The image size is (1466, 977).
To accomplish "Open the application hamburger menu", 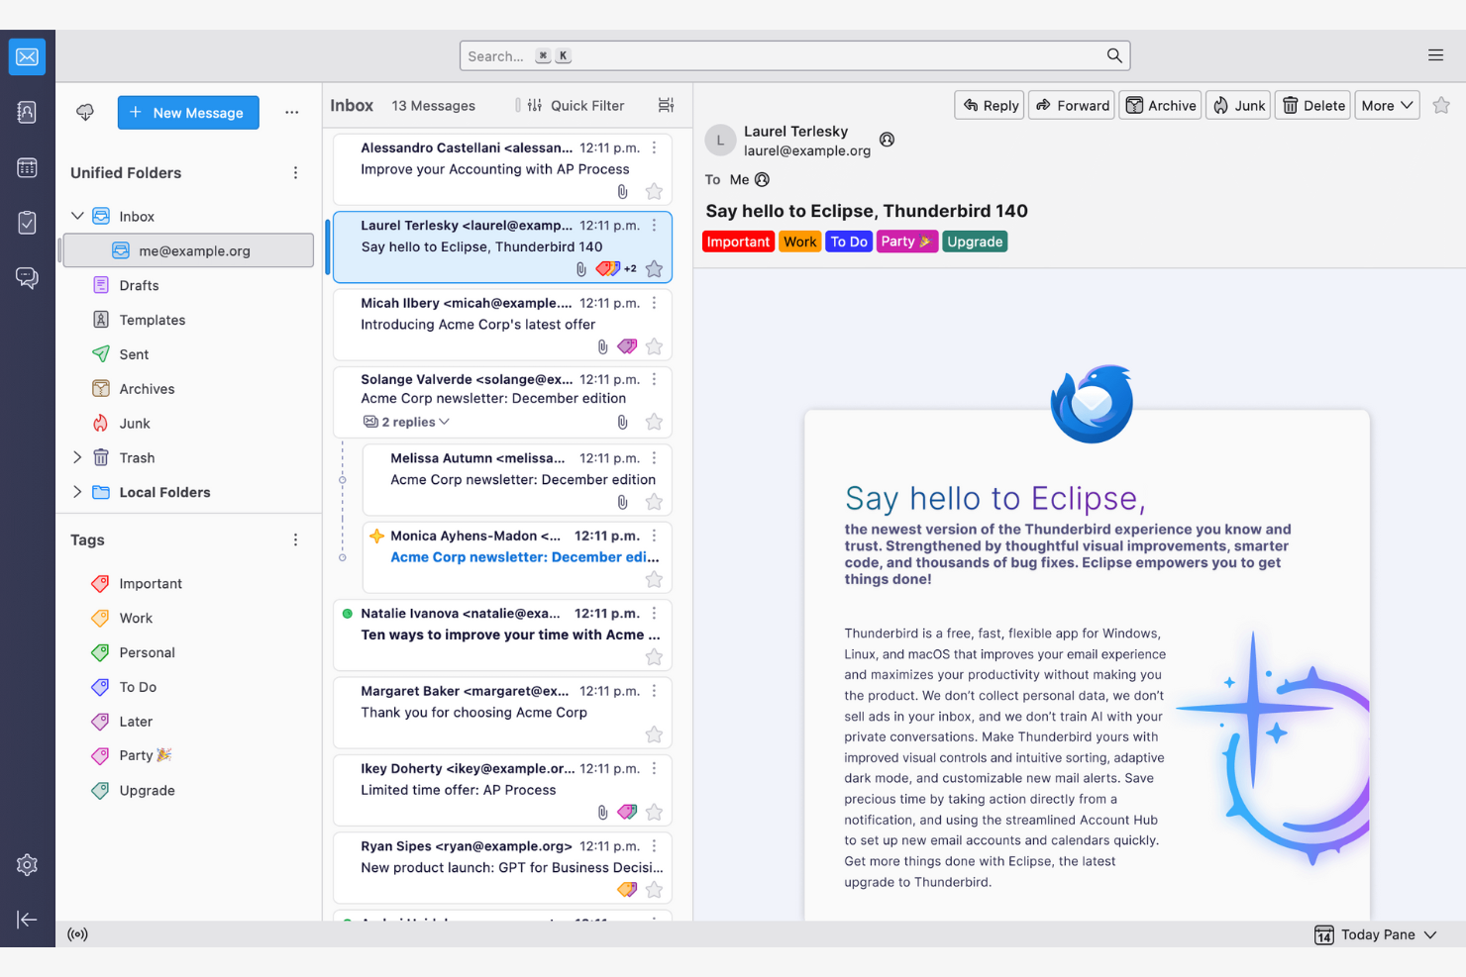I will pos(1435,55).
